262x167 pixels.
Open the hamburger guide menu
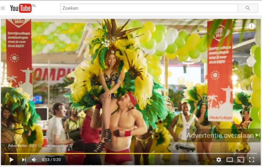(3, 8)
